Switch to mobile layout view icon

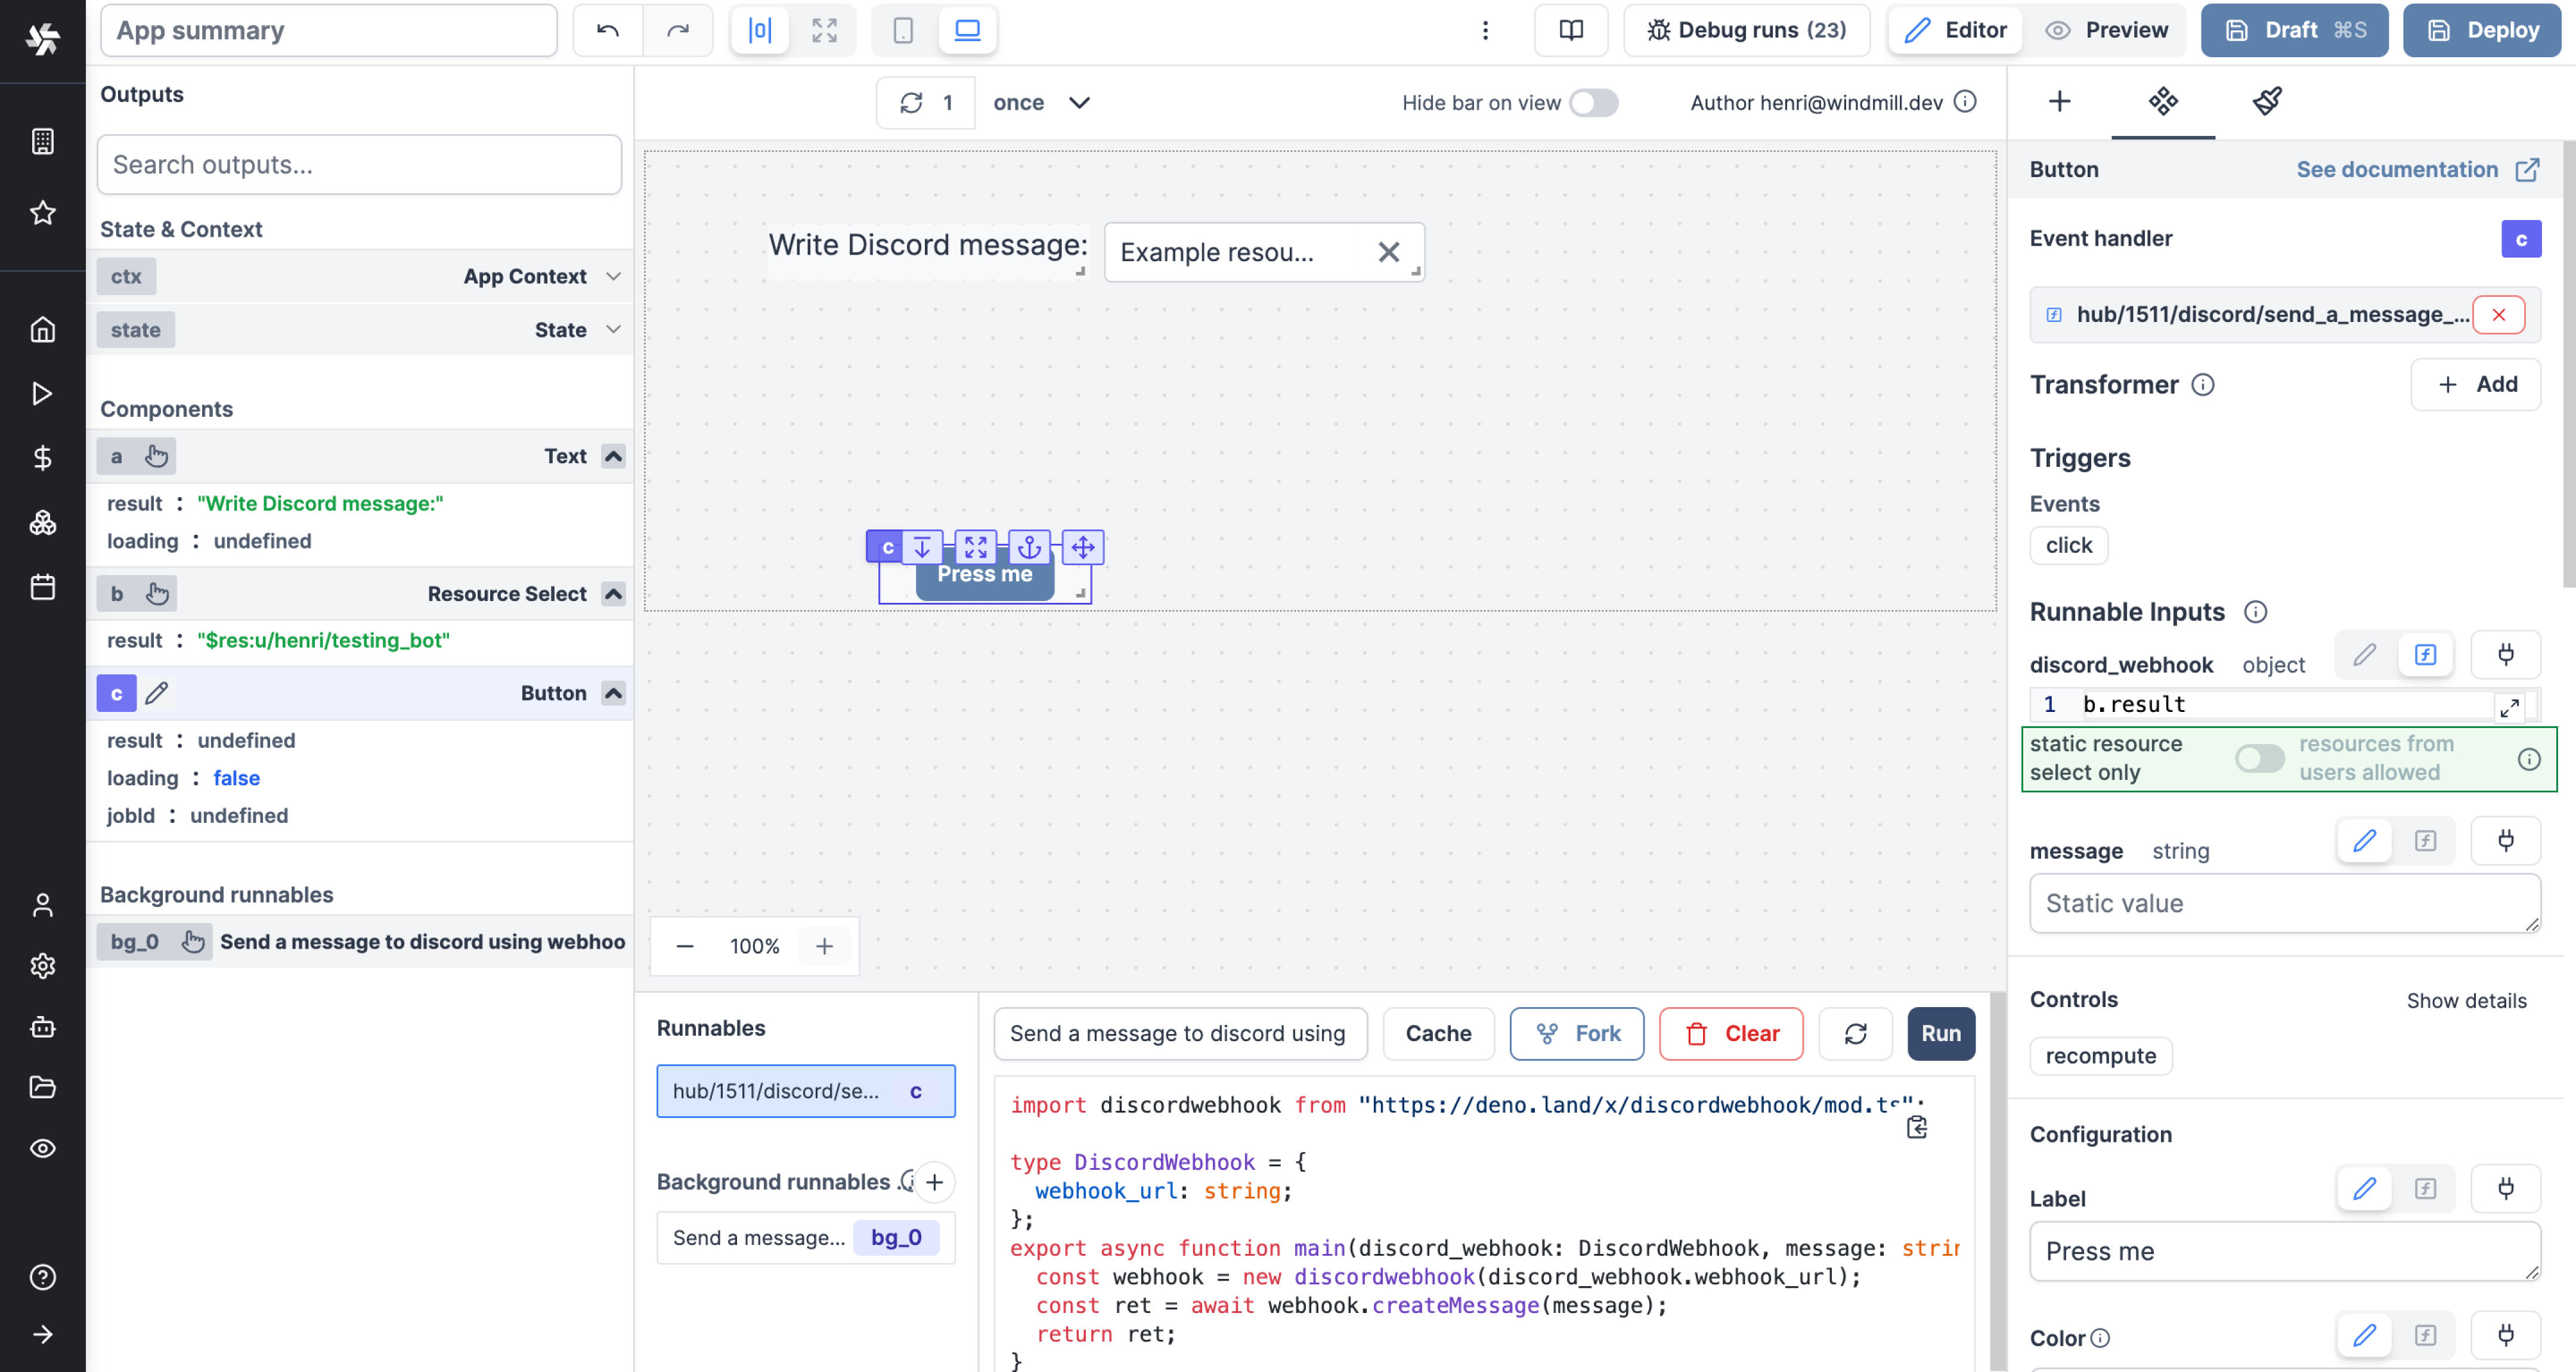[903, 30]
